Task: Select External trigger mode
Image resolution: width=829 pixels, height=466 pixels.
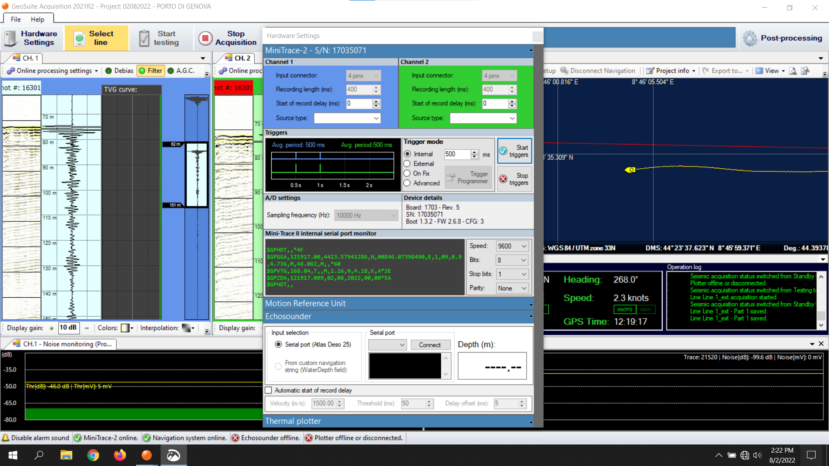Action: pos(407,164)
